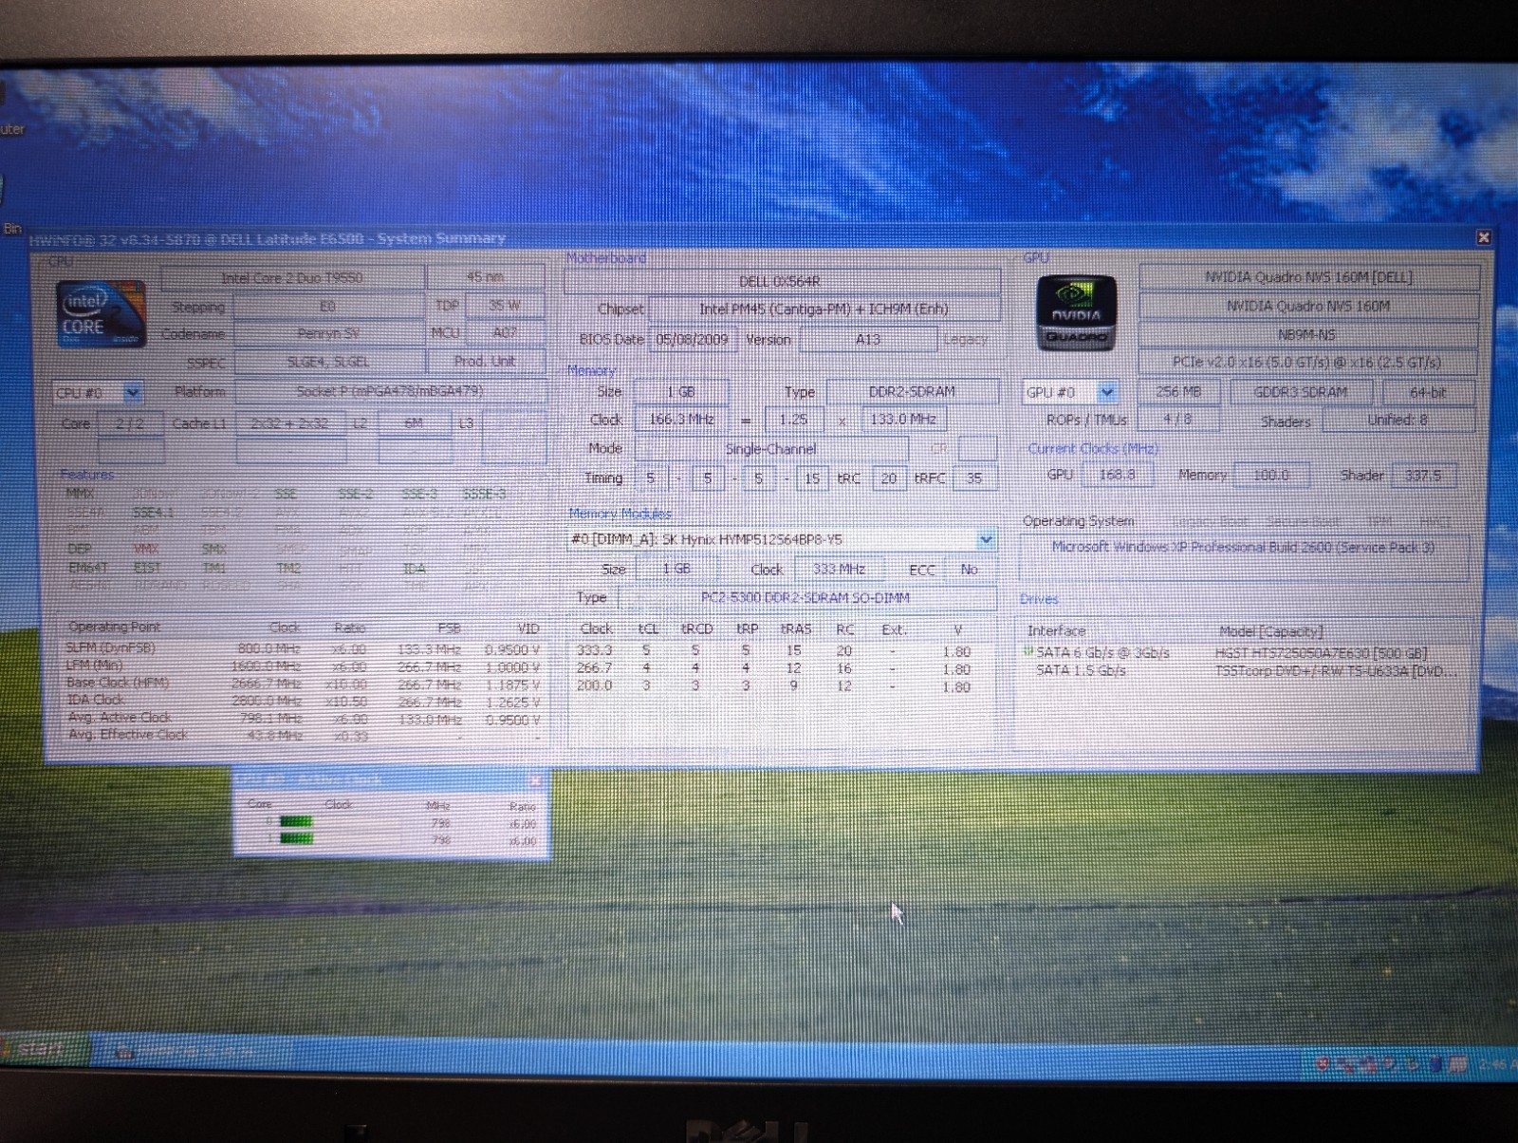Image resolution: width=1518 pixels, height=1143 pixels.
Task: Click the ECC No value
Action: coord(969,570)
